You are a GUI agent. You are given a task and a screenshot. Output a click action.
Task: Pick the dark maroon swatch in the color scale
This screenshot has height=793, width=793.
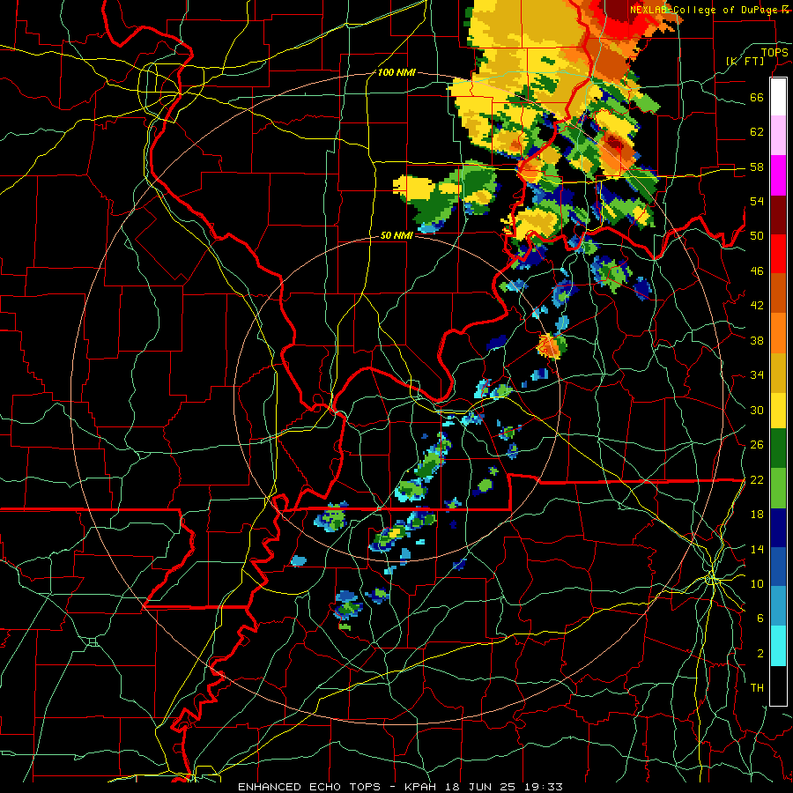tap(778, 215)
